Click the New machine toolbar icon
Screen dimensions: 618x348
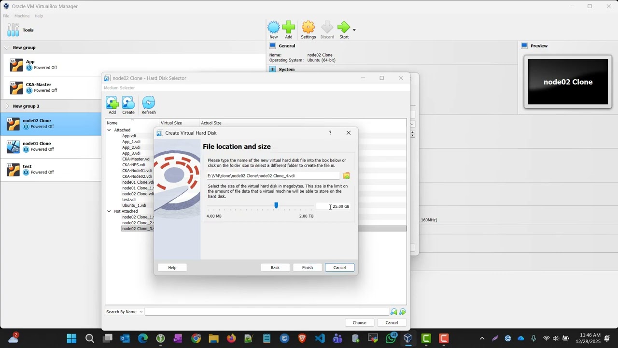pyautogui.click(x=273, y=27)
